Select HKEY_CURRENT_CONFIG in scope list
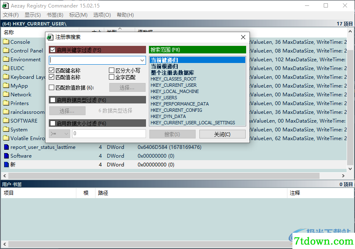 click(197, 110)
